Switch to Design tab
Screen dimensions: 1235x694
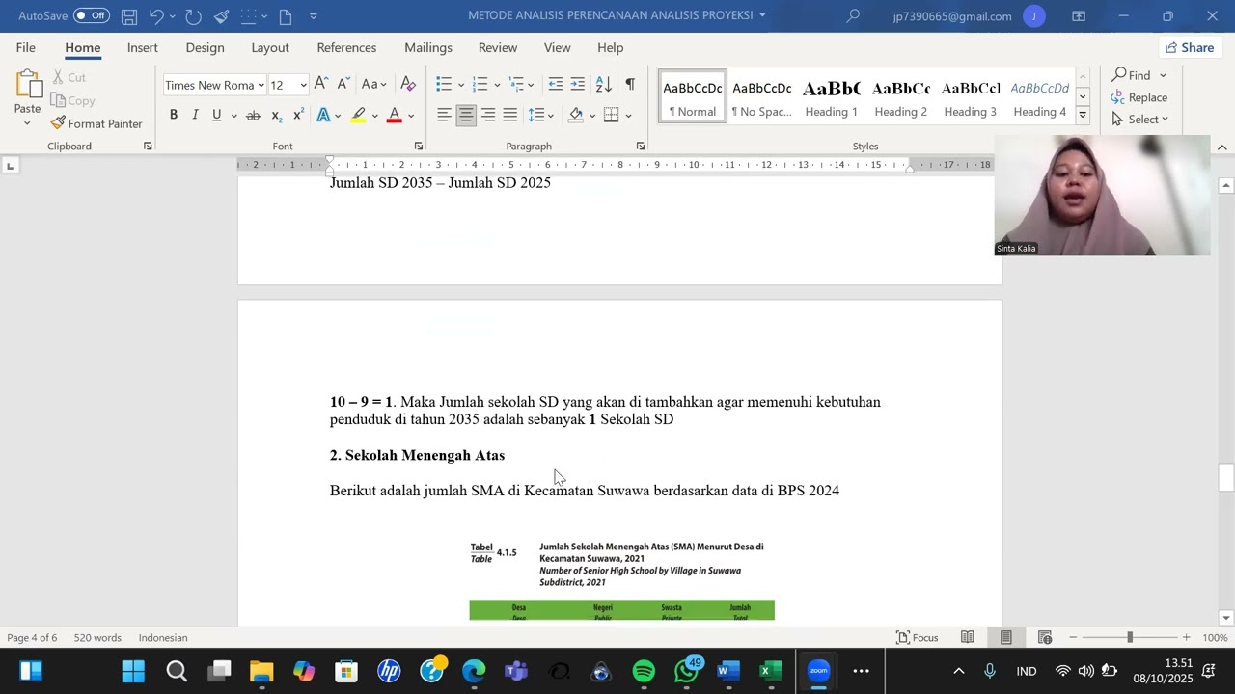(205, 47)
